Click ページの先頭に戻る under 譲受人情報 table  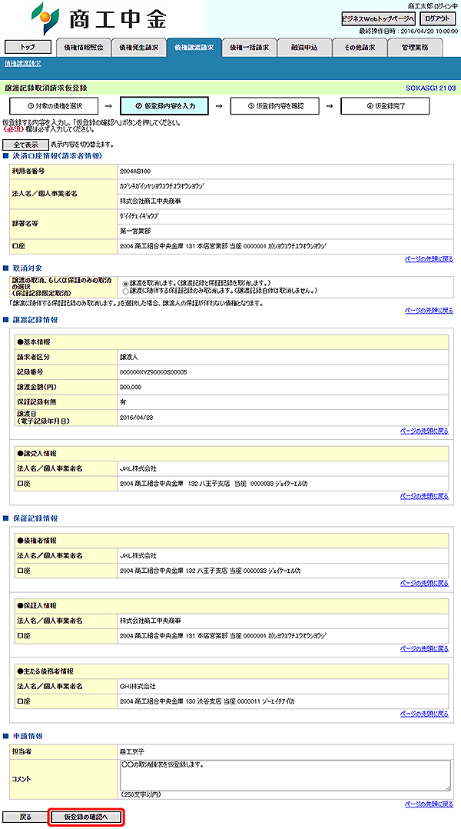coord(425,496)
